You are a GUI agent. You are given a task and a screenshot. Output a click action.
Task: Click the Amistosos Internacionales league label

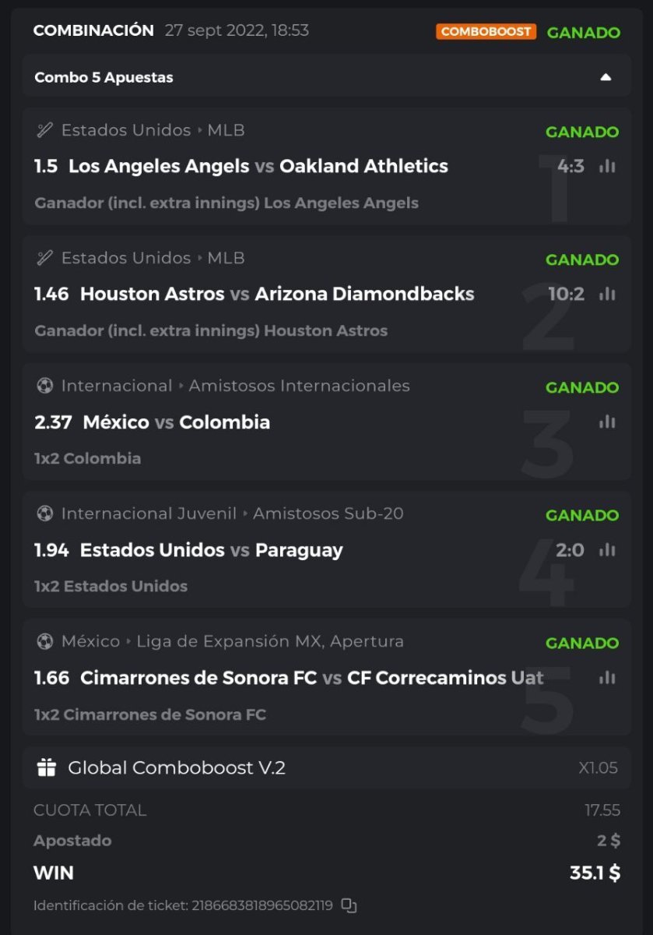point(299,386)
